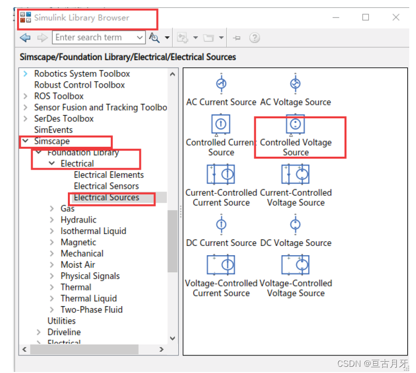Select Simscape label in tree

pos(52,141)
